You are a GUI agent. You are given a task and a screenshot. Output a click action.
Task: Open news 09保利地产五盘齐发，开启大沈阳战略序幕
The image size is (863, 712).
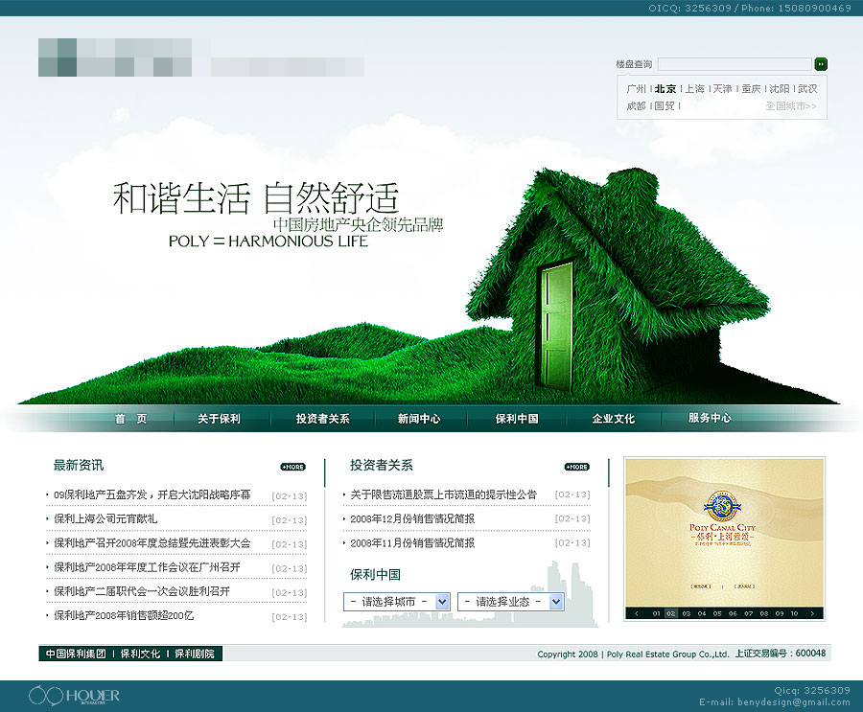click(152, 495)
